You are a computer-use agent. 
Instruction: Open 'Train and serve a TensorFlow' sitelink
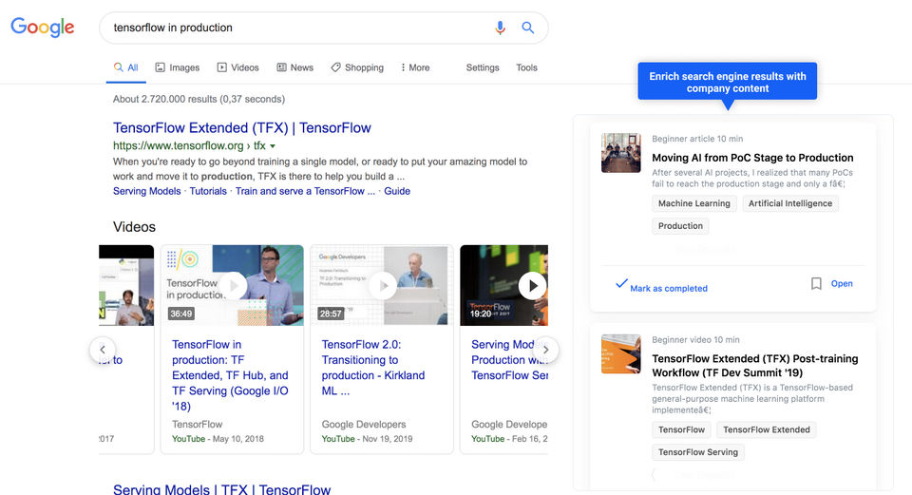(305, 191)
